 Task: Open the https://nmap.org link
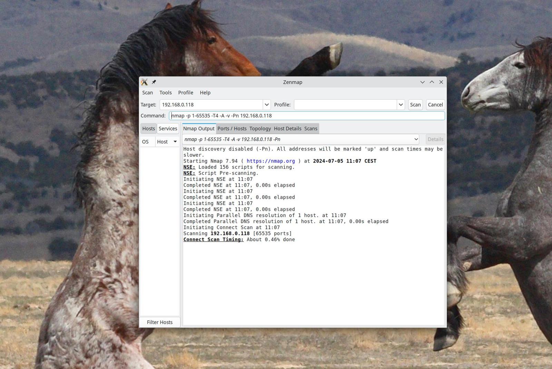[271, 161]
